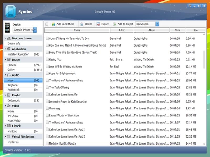Select Hope for Enlightenment checkbox
Screen dimensions: 210x157
coord(47,74)
